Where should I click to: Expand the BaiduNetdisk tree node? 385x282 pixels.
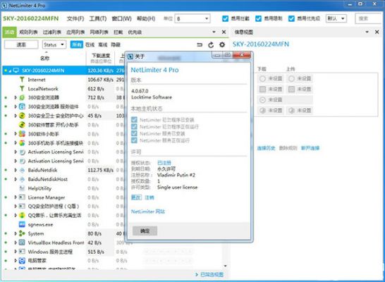16,170
